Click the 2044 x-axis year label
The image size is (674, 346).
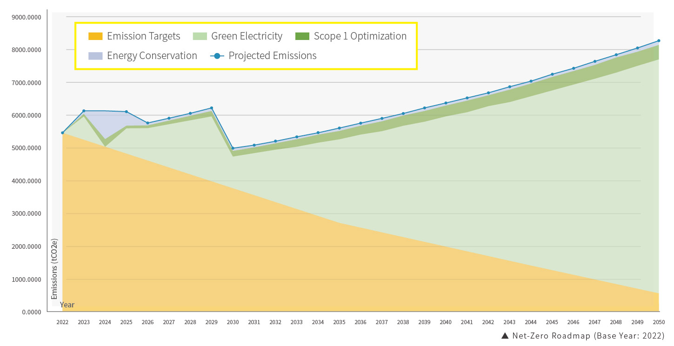coord(531,322)
